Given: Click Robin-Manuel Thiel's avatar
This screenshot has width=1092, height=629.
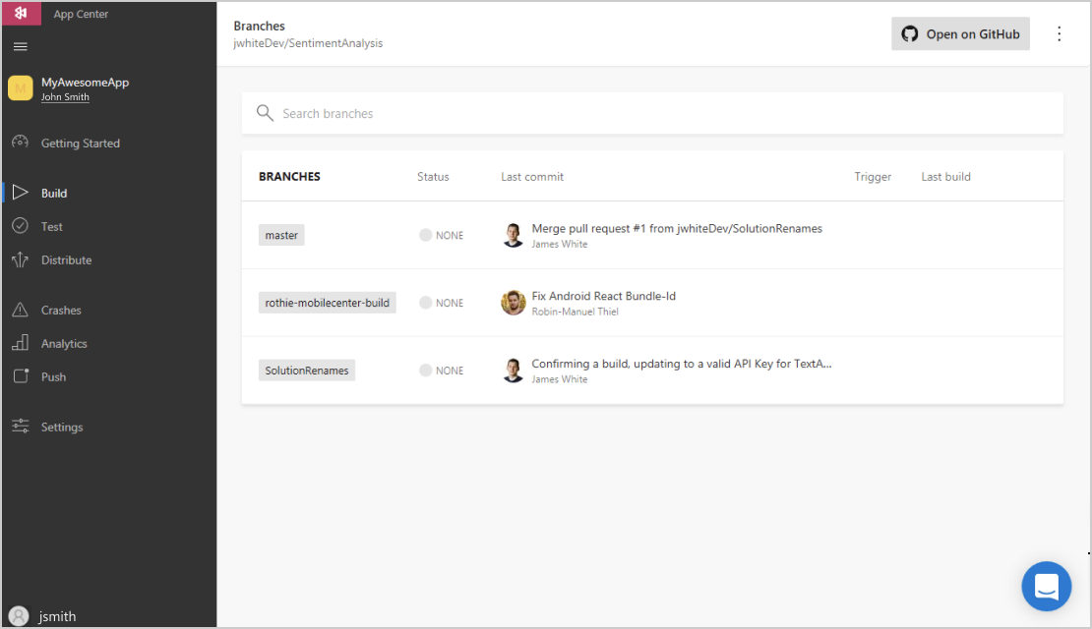Looking at the screenshot, I should coord(513,303).
